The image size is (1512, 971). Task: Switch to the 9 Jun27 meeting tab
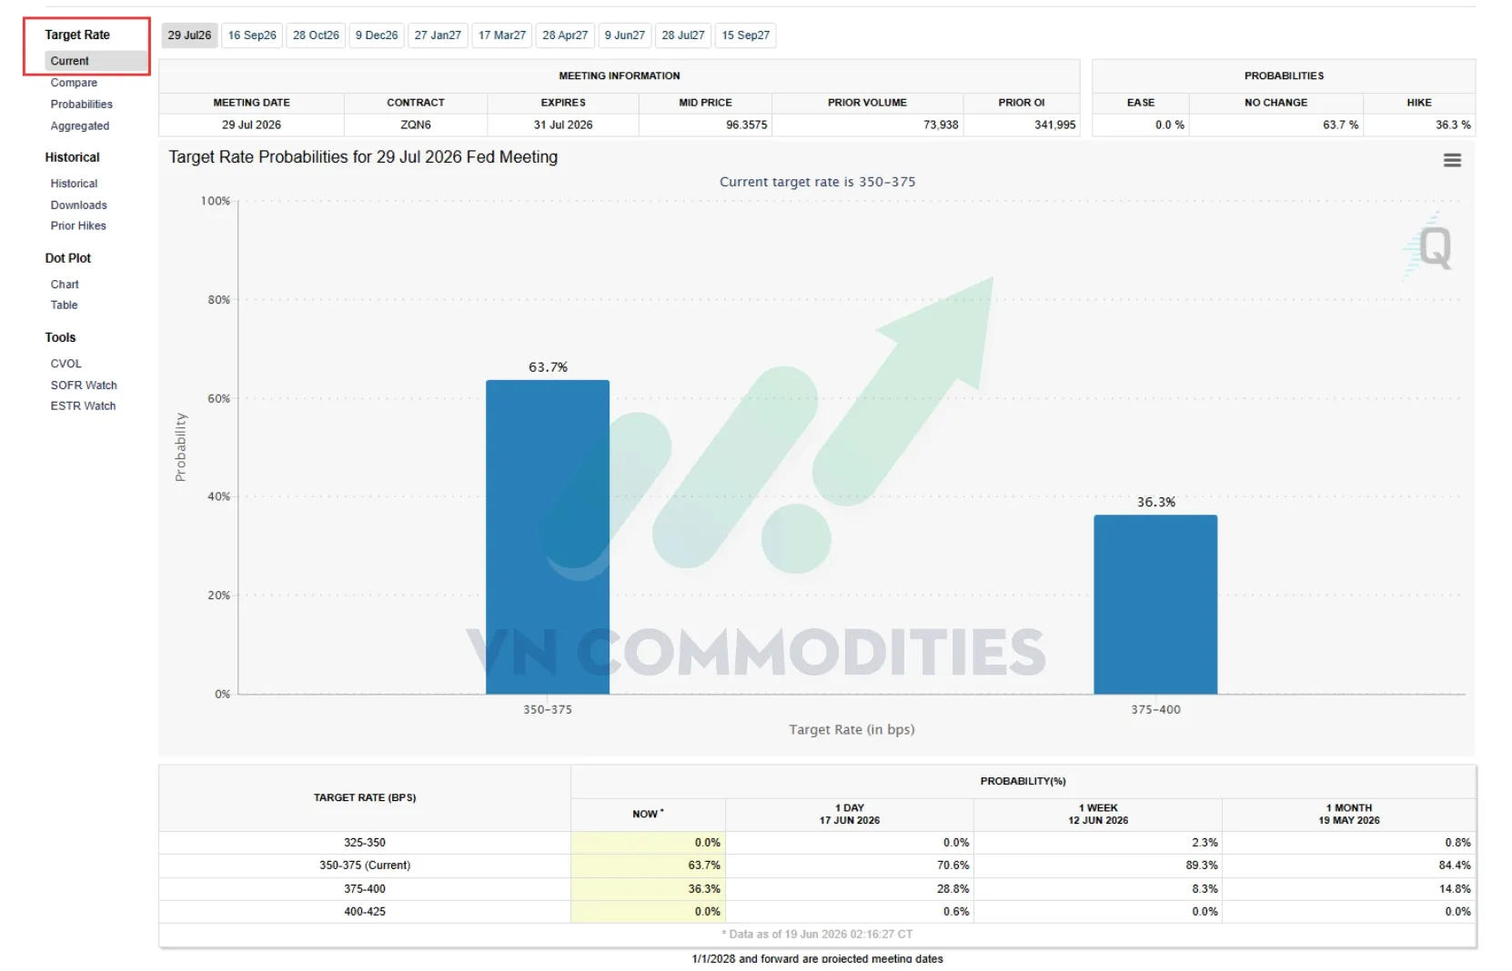point(625,35)
